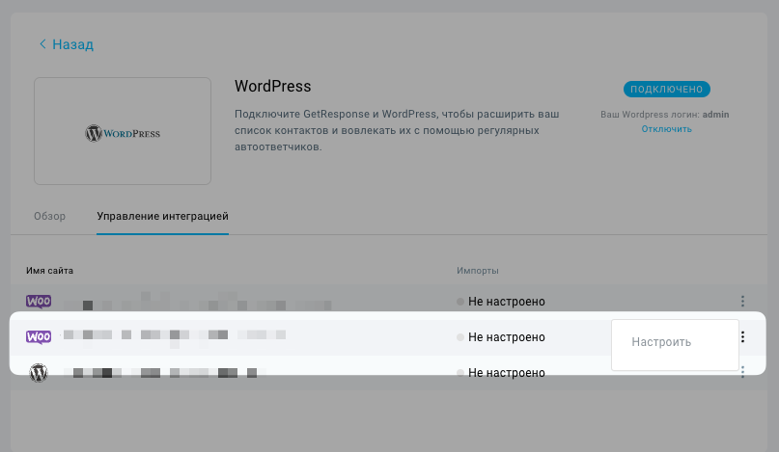Click the Отключить link

(666, 129)
